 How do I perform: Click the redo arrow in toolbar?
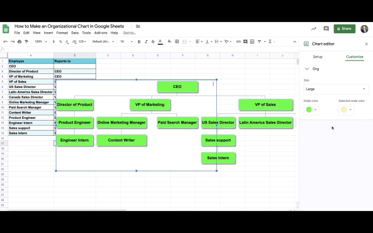pyautogui.click(x=12, y=41)
